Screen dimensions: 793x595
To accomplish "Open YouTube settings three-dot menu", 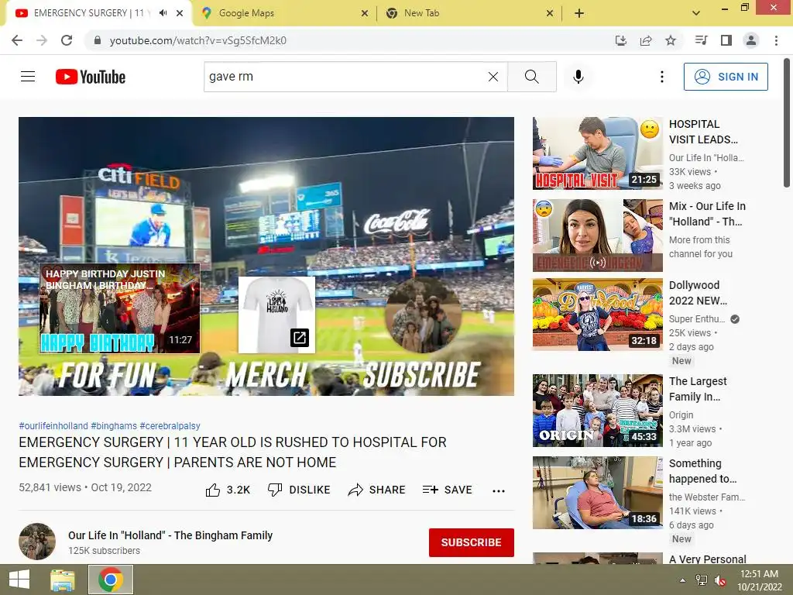I will pyautogui.click(x=661, y=77).
